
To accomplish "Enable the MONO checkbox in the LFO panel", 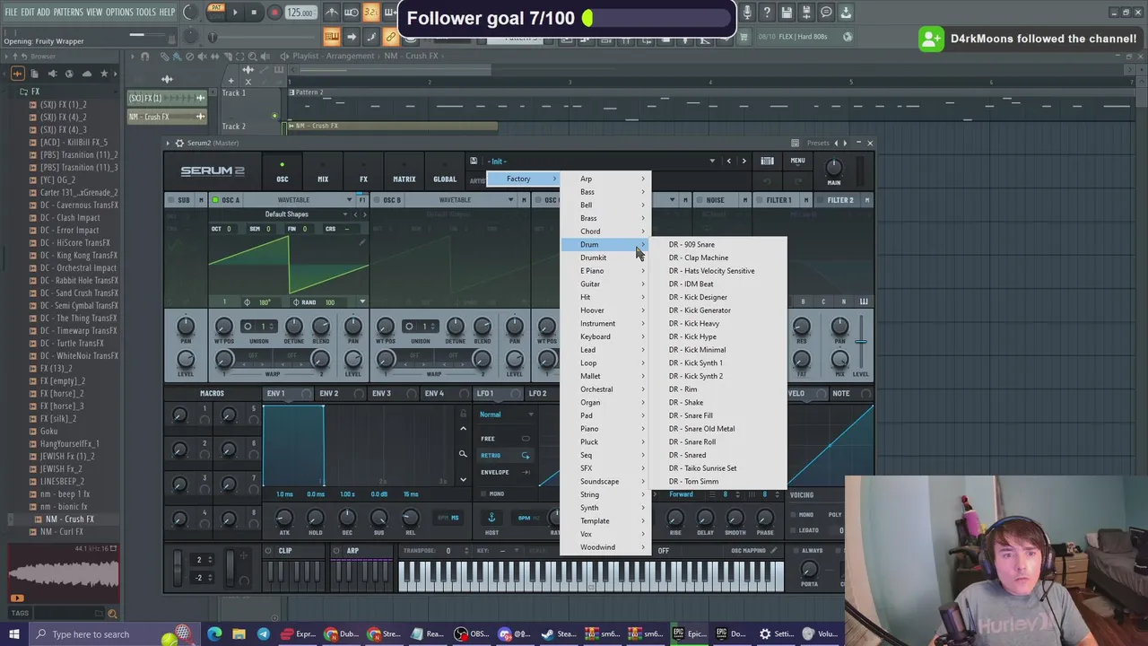I will click(483, 493).
